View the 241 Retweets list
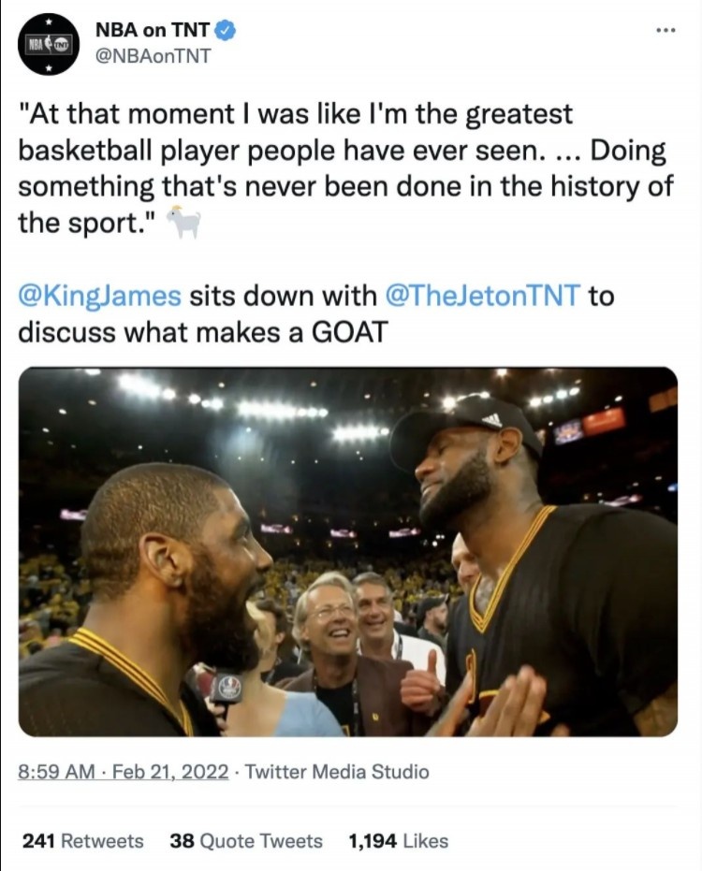Image resolution: width=702 pixels, height=871 pixels. (x=82, y=841)
